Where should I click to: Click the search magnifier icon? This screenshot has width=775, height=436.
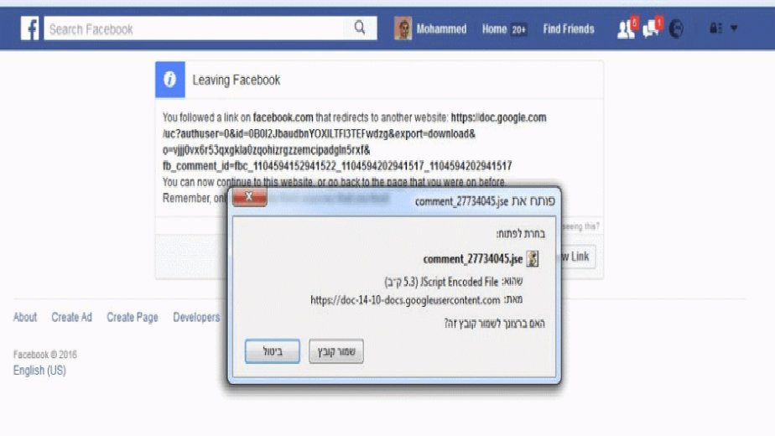360,28
